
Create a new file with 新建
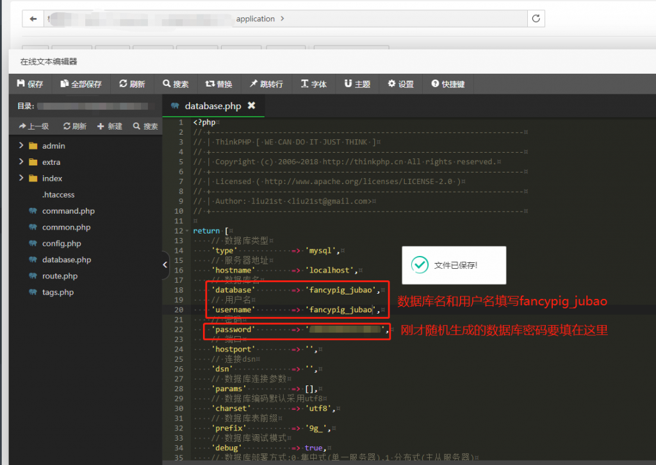coord(110,126)
